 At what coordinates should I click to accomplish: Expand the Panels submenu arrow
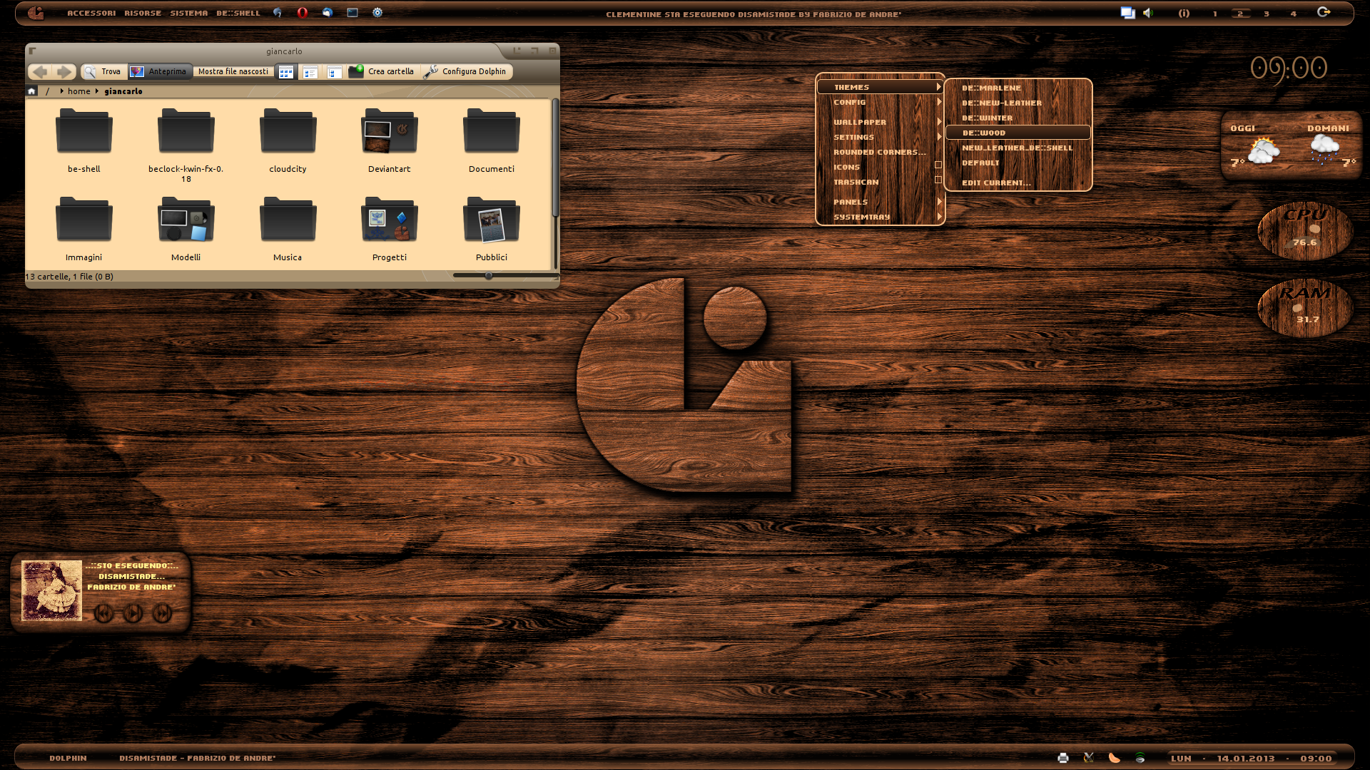(939, 202)
